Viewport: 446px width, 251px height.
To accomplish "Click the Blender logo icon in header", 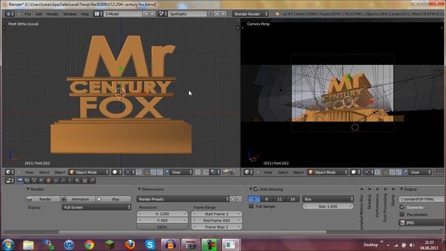I will tap(277, 14).
